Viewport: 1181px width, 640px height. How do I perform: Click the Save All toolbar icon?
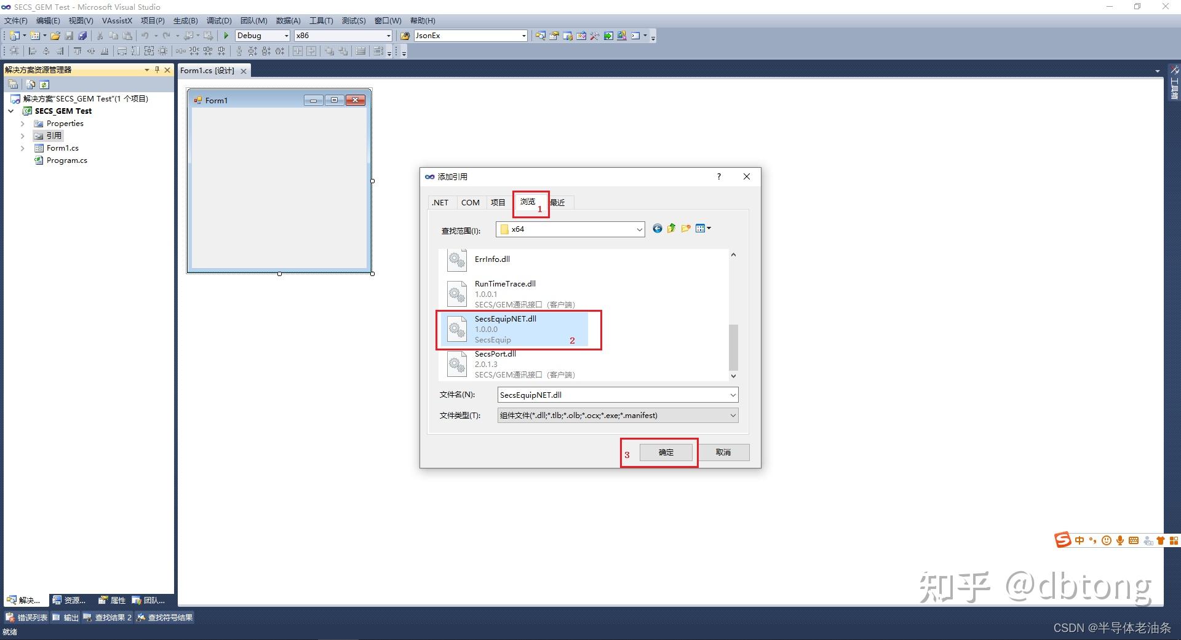pyautogui.click(x=82, y=36)
